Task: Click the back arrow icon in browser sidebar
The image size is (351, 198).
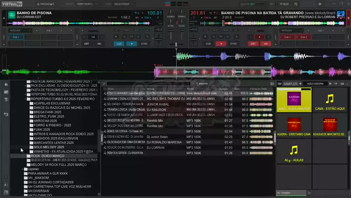Action: coord(6,114)
